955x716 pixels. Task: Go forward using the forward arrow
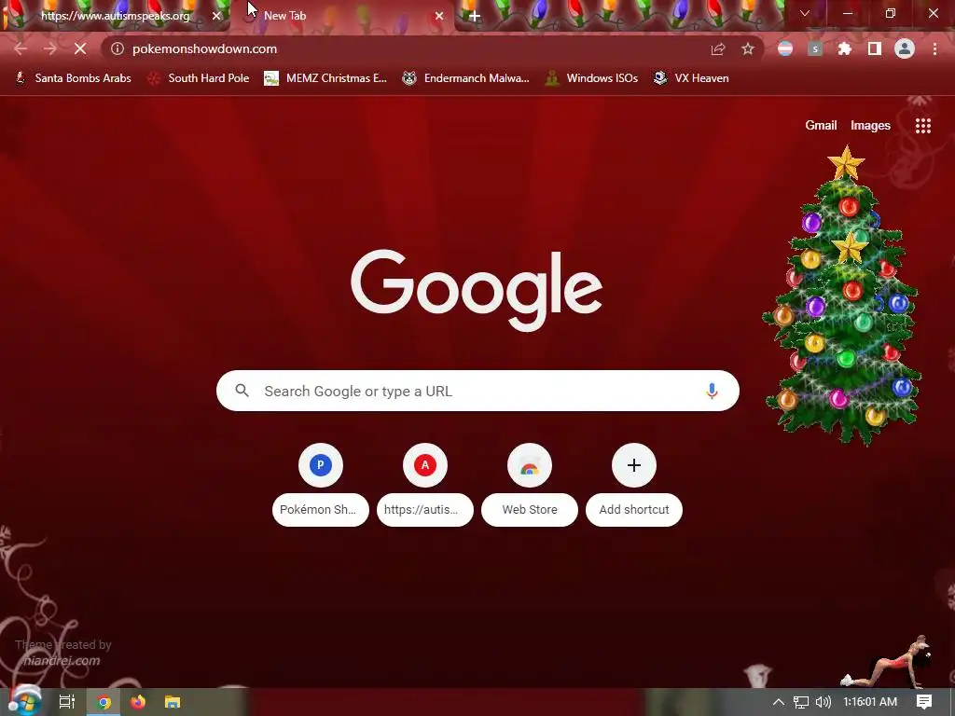click(x=50, y=48)
